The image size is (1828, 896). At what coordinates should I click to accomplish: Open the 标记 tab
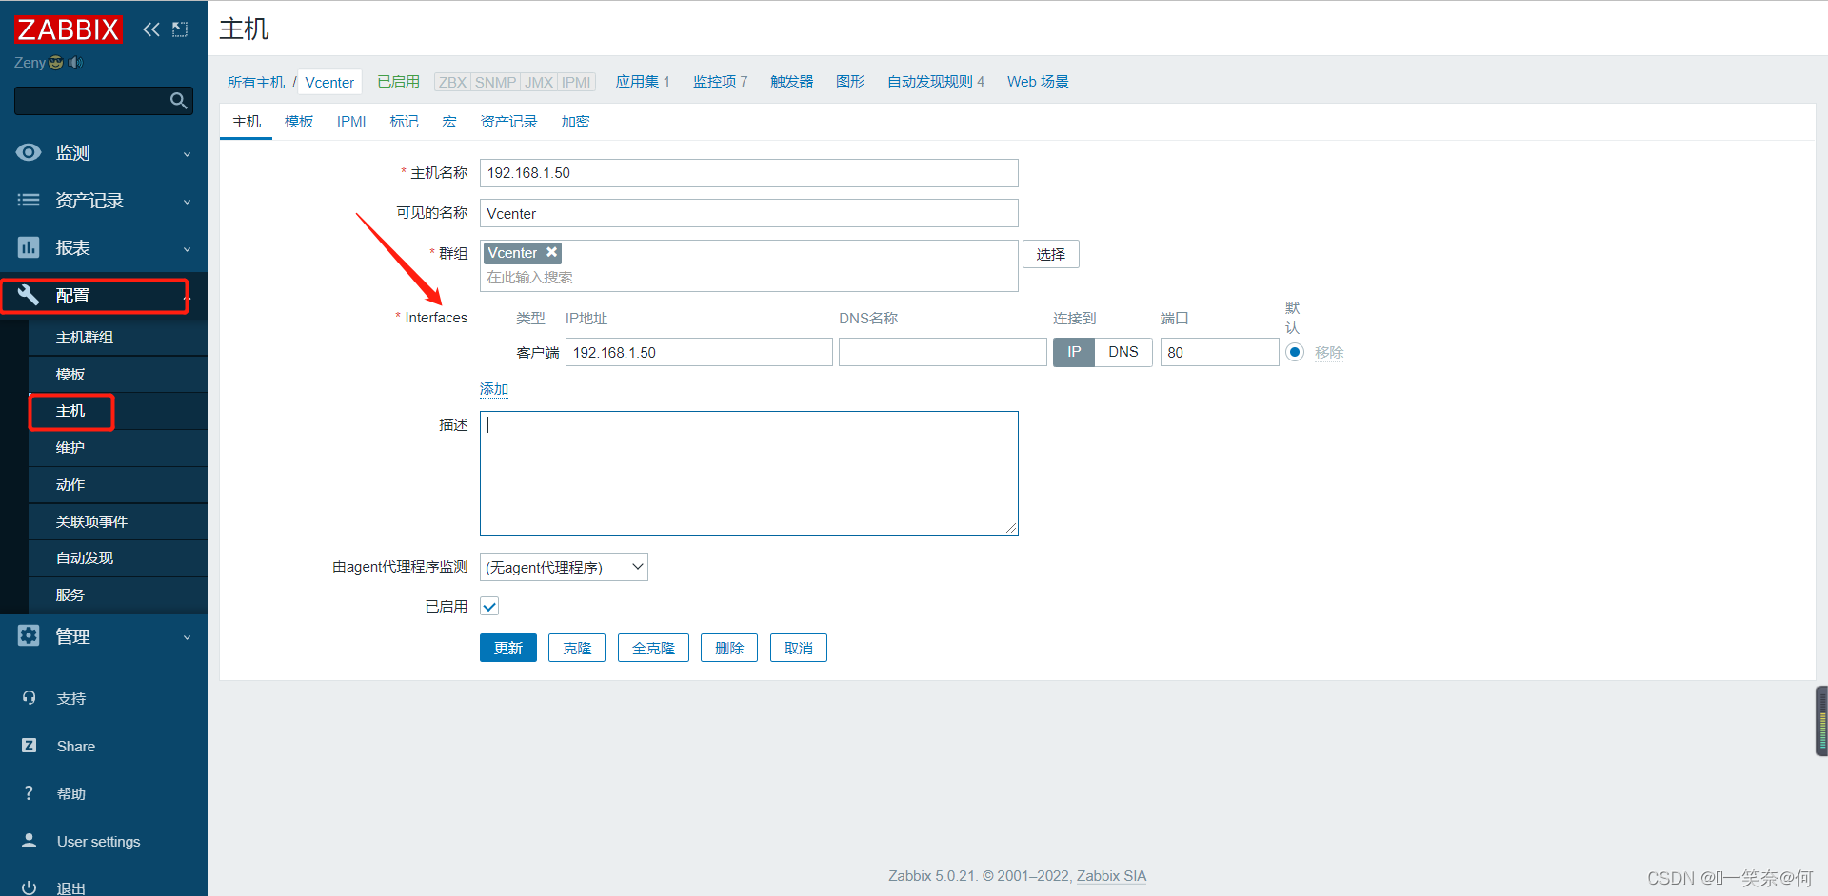404,122
